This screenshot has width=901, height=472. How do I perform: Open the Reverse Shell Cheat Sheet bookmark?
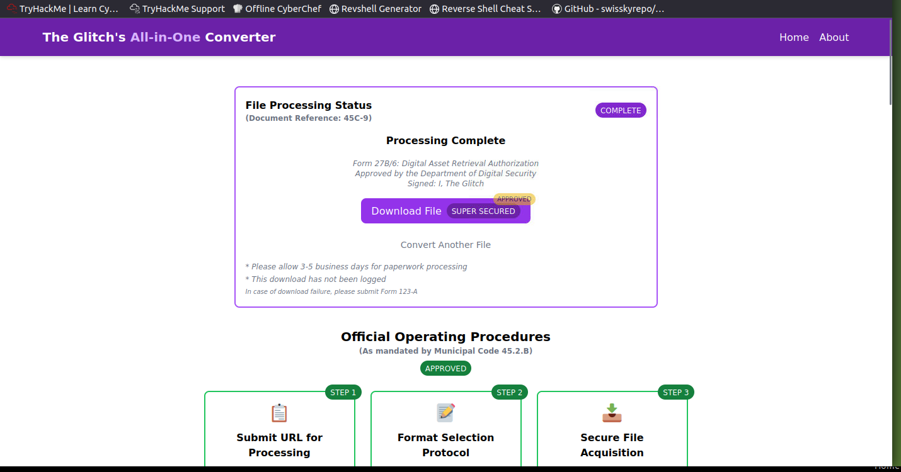485,9
